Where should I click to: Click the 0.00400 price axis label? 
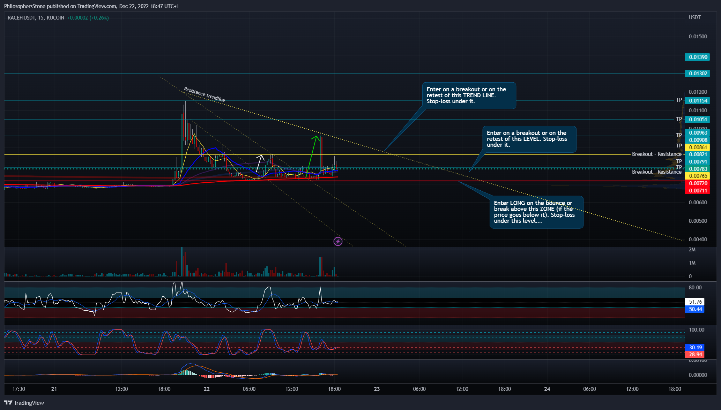pyautogui.click(x=698, y=240)
